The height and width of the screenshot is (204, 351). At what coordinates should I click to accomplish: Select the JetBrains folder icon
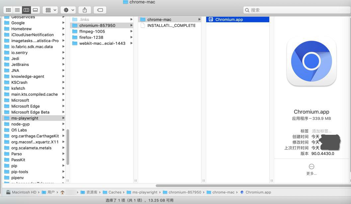tap(7, 65)
